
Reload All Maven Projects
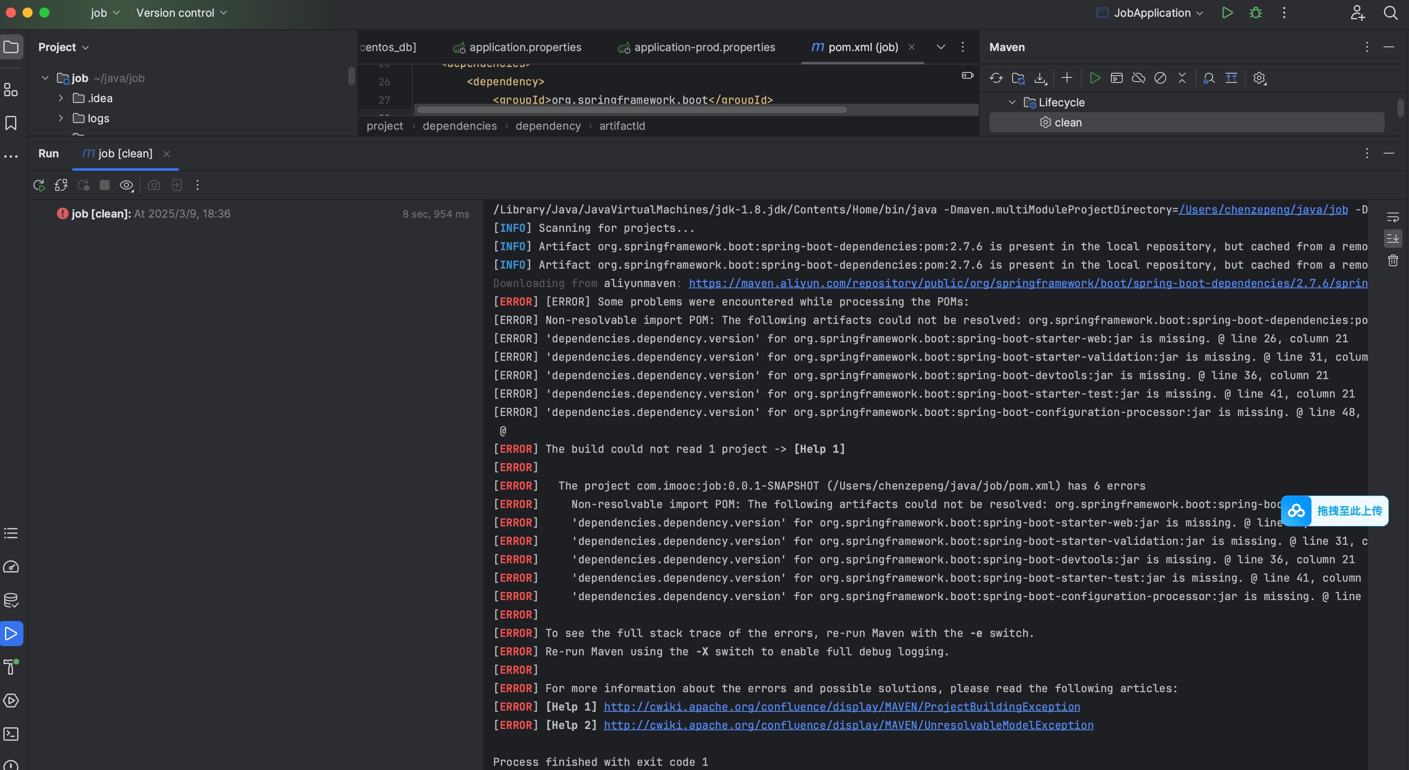(x=996, y=78)
